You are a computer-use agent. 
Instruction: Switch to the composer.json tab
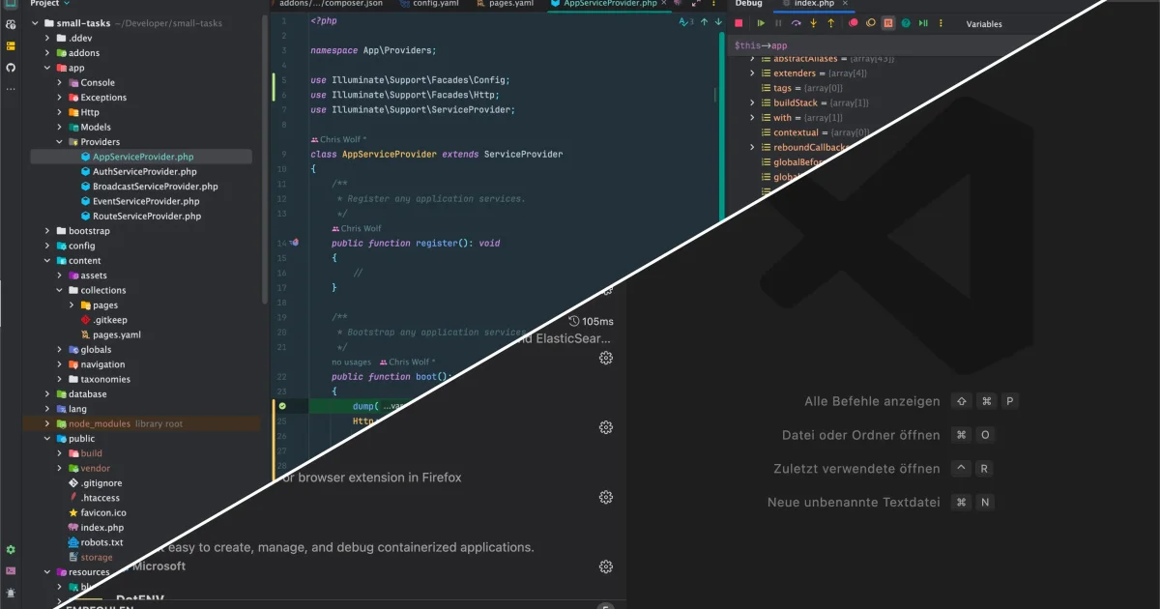point(329,4)
